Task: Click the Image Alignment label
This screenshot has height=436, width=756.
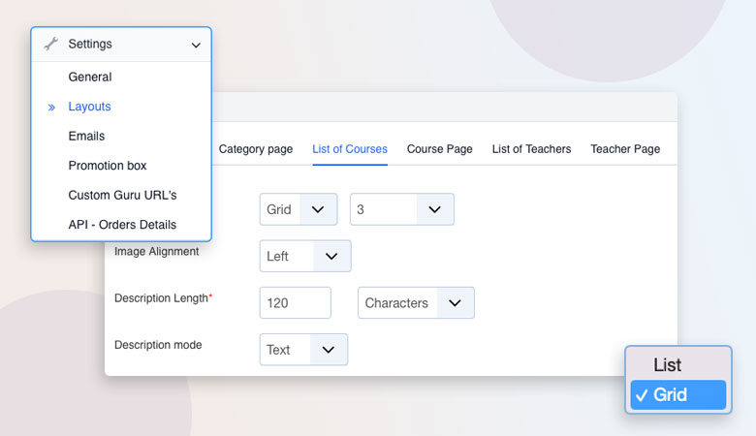Action: 157,252
